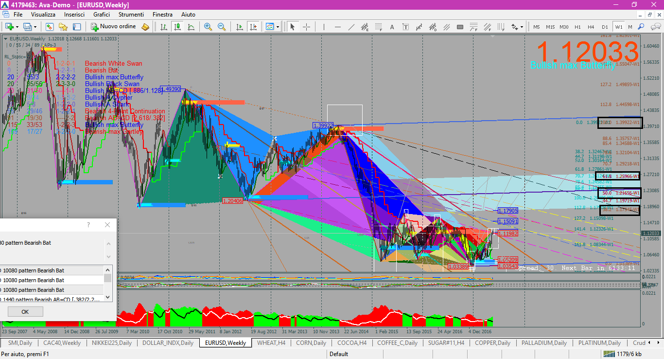This screenshot has width=664, height=359.
Task: Select the H4 timeframe button
Action: tap(591, 27)
